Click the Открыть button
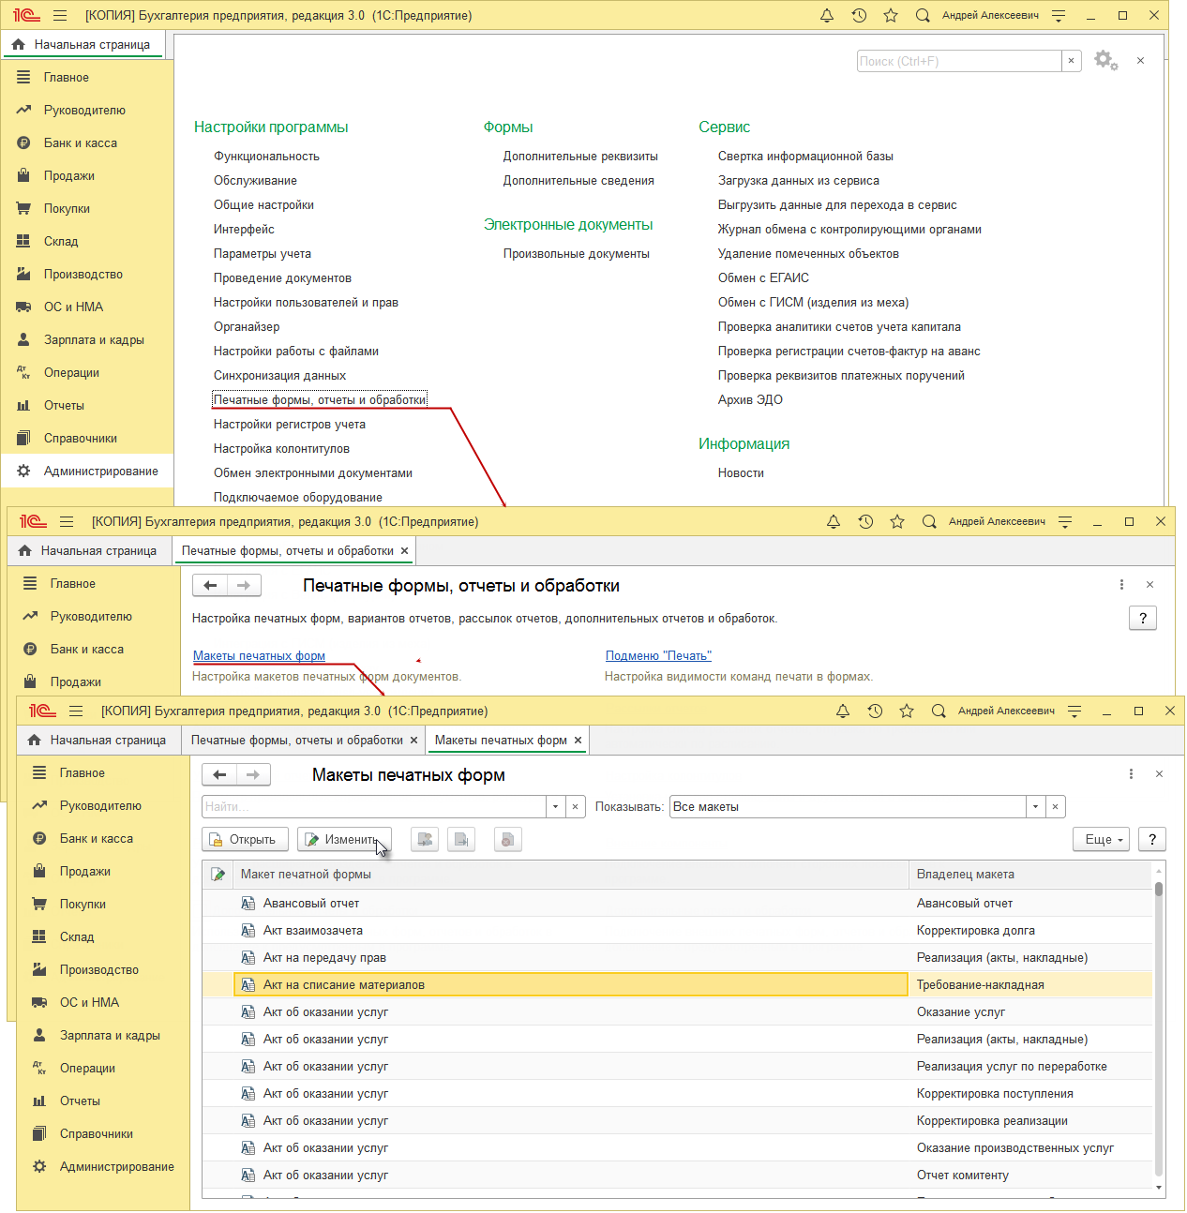The image size is (1187, 1213). click(245, 839)
